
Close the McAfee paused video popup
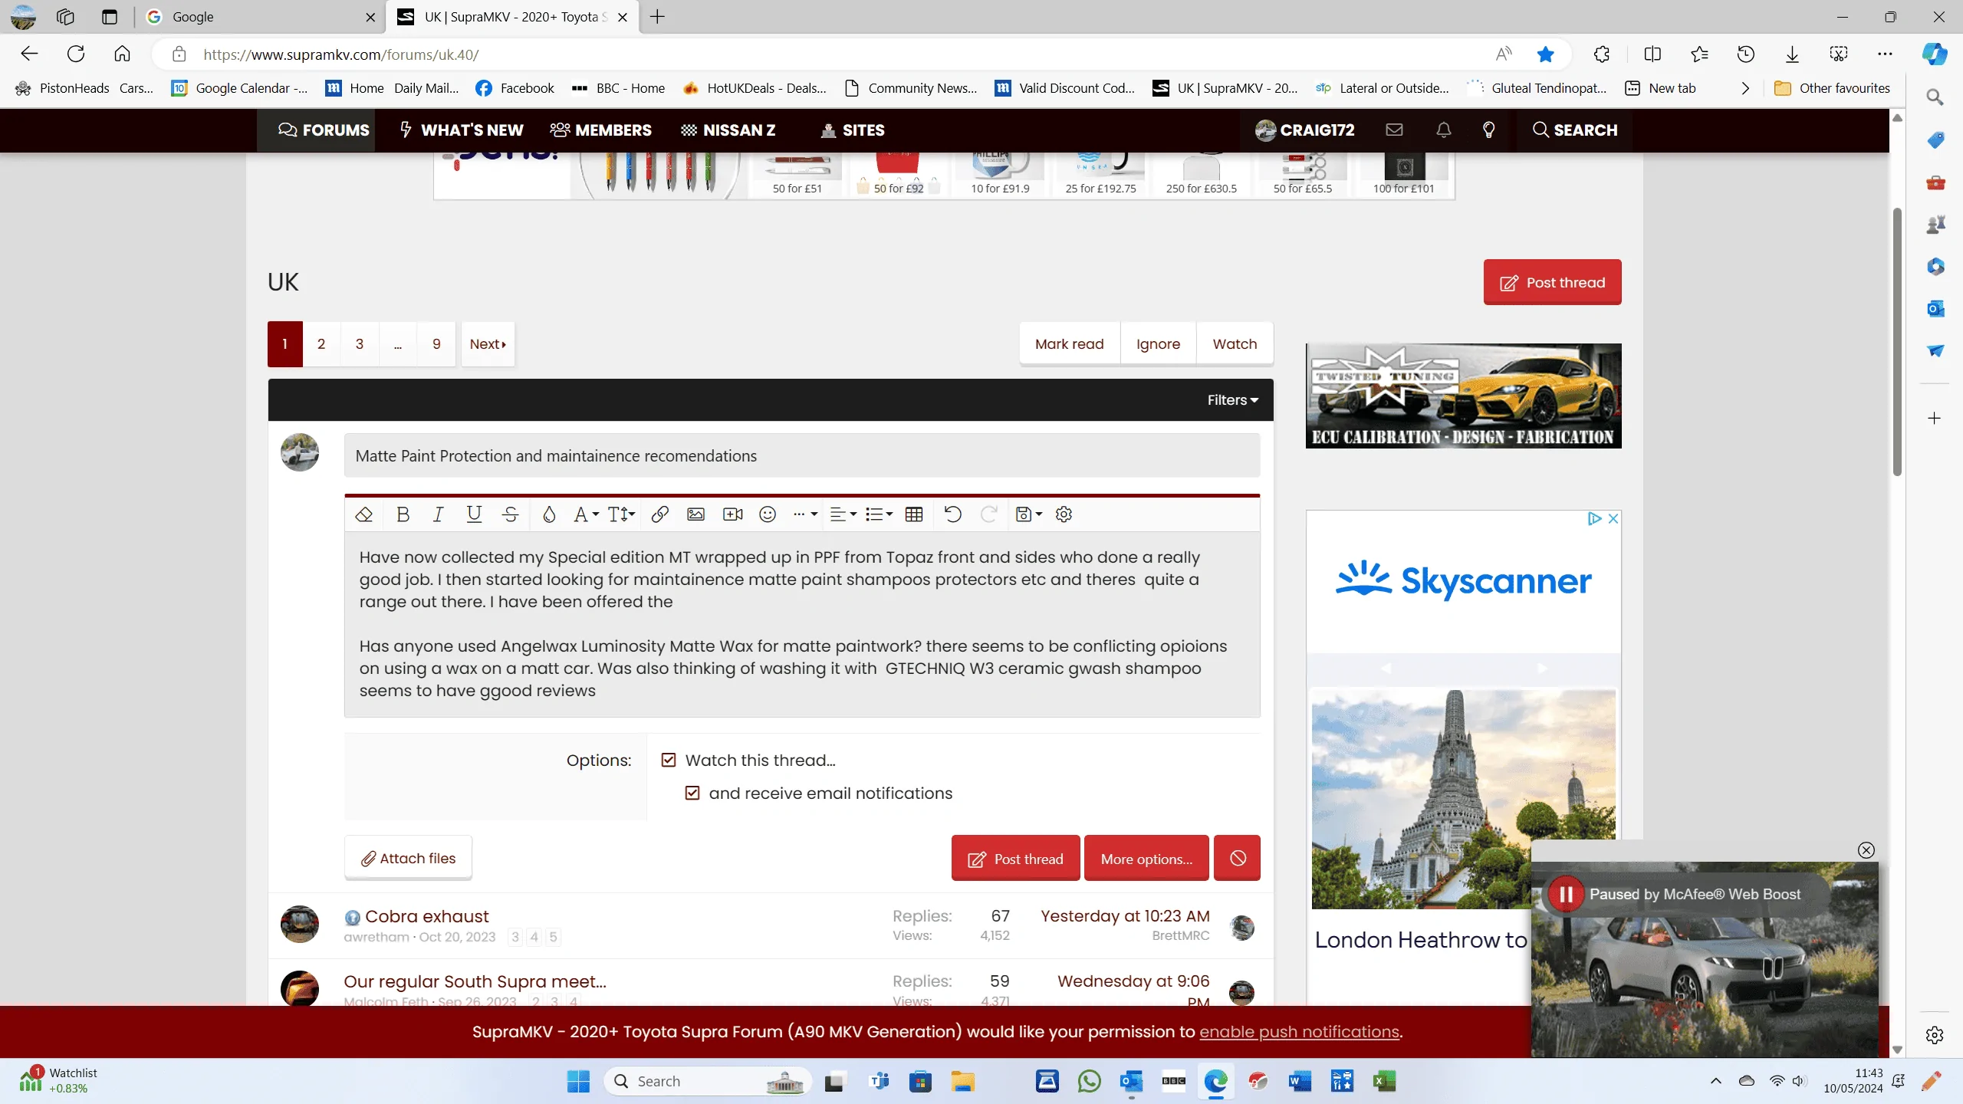tap(1866, 849)
